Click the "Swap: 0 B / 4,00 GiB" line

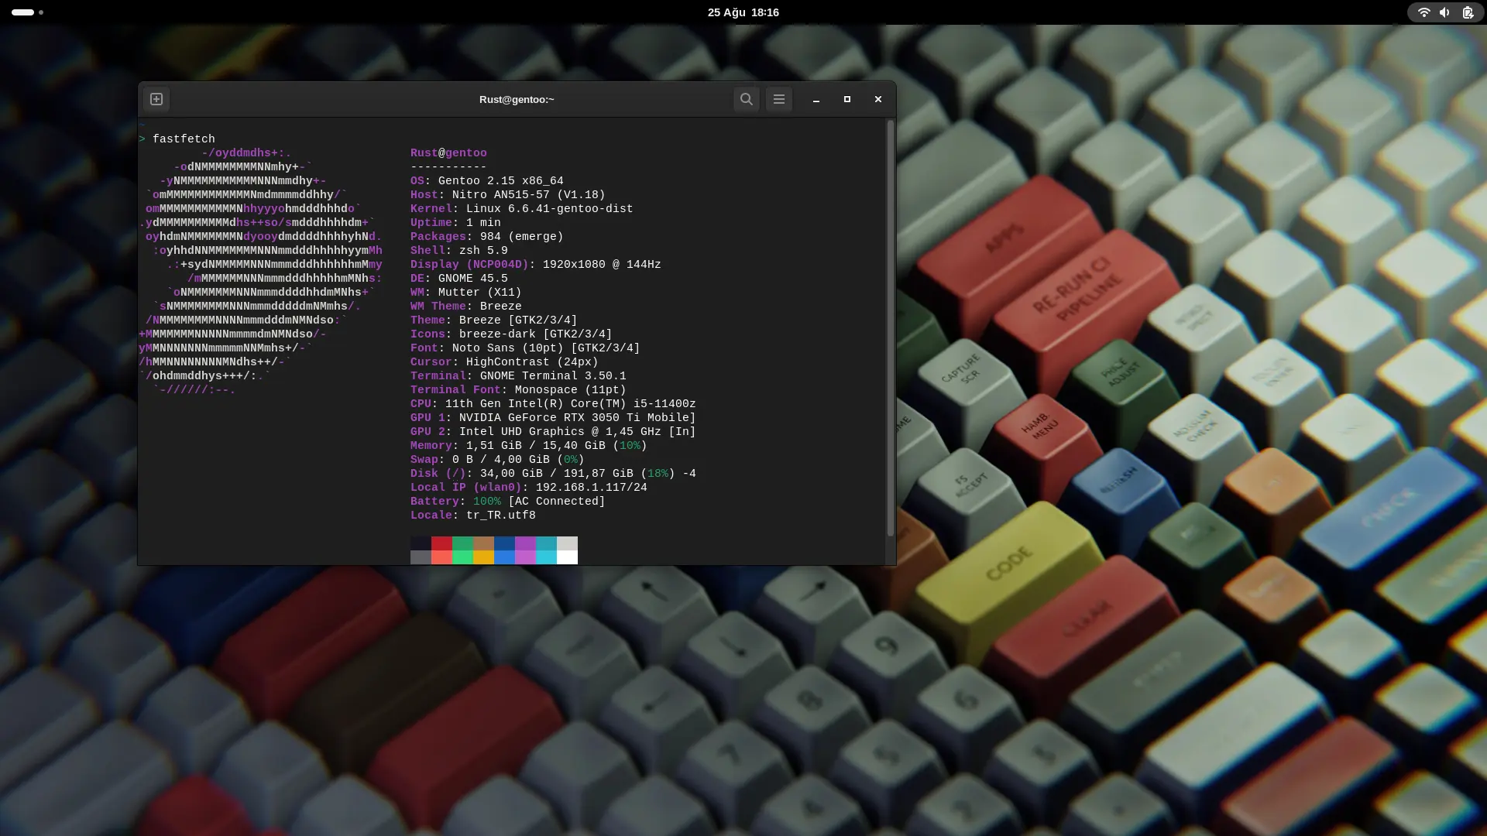coord(497,460)
